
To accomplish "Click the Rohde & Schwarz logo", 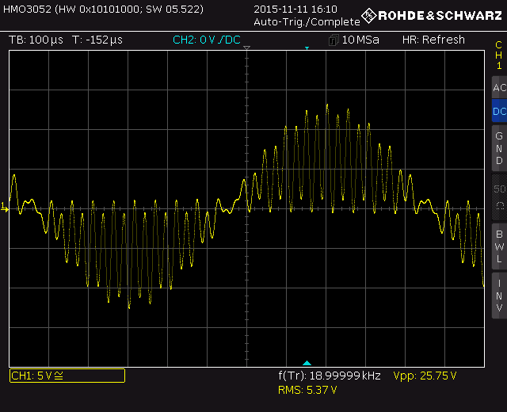I will point(431,15).
